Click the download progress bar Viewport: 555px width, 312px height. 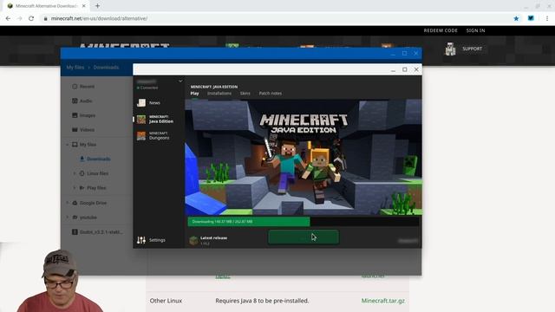pyautogui.click(x=303, y=222)
